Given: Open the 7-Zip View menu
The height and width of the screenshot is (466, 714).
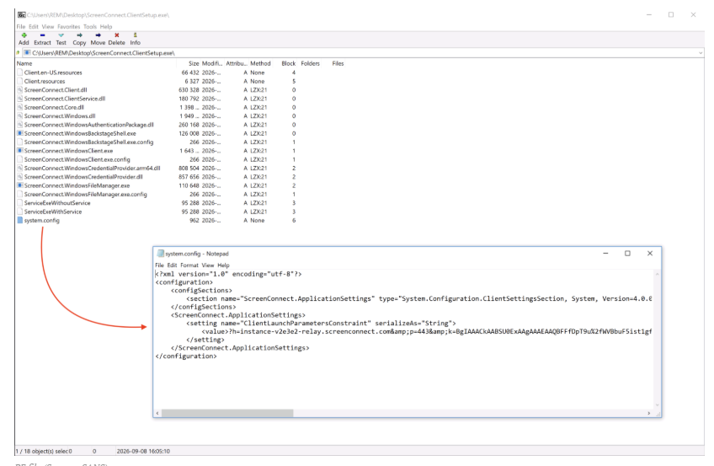Looking at the screenshot, I should click(x=48, y=27).
